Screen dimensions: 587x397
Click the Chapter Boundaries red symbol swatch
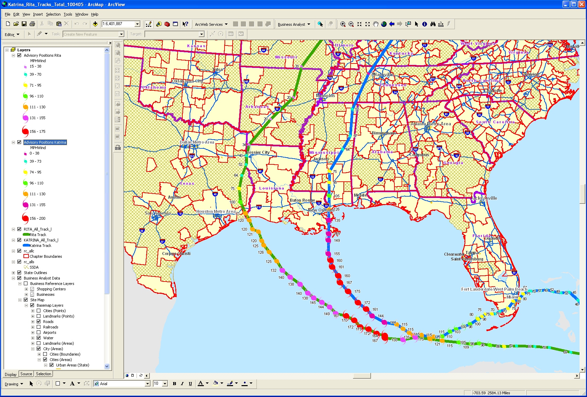(26, 256)
